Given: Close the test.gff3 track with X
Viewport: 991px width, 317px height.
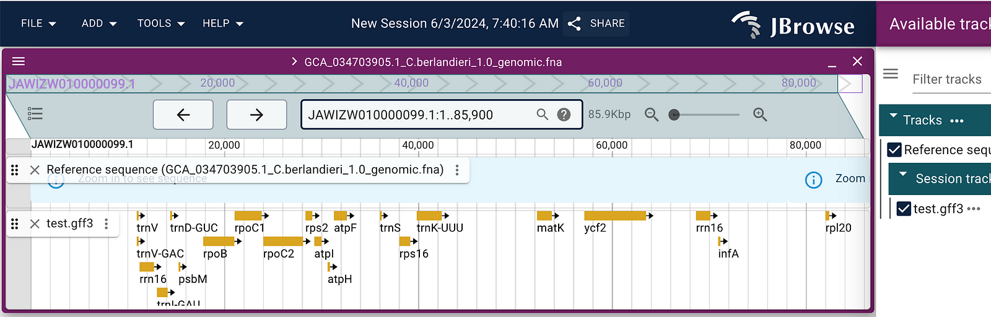Looking at the screenshot, I should [35, 224].
